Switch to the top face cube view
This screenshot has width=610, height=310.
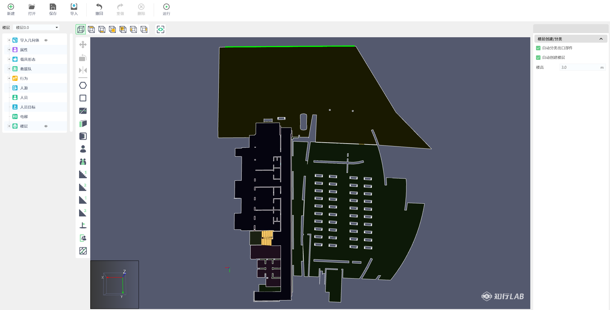[91, 29]
